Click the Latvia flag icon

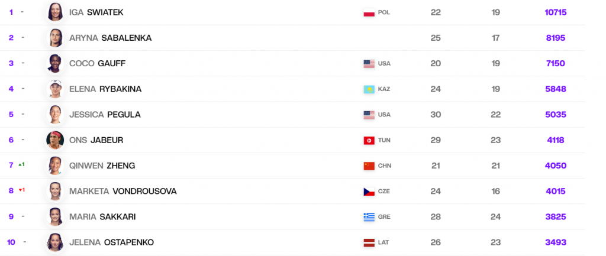[369, 243]
